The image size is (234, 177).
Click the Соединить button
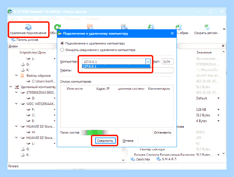pos(105,141)
